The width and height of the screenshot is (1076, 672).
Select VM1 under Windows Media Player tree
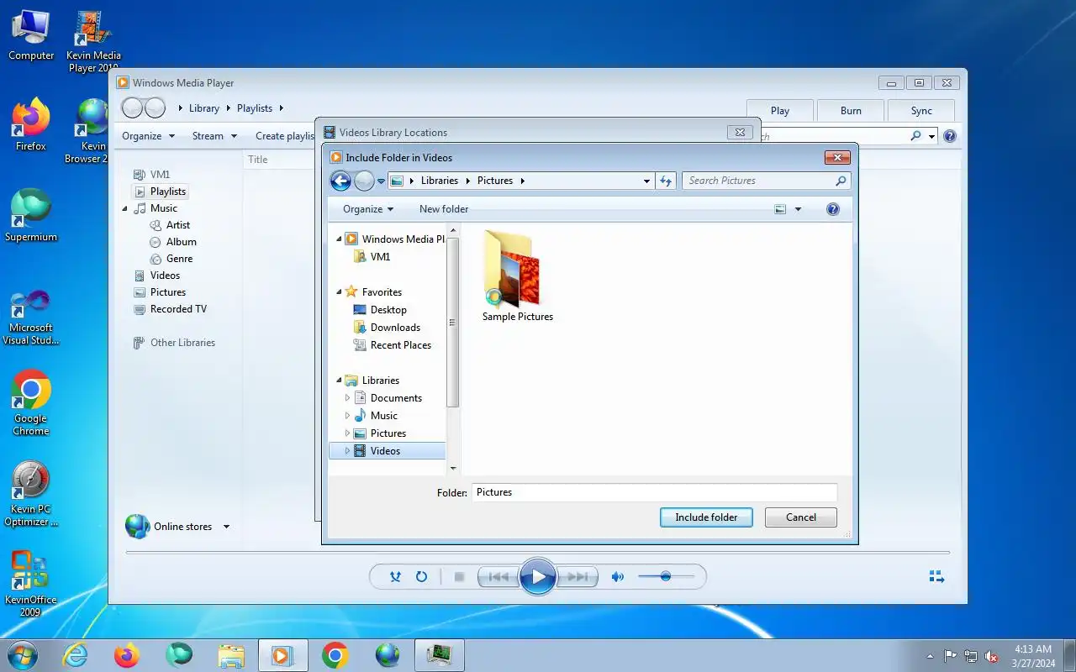point(380,257)
